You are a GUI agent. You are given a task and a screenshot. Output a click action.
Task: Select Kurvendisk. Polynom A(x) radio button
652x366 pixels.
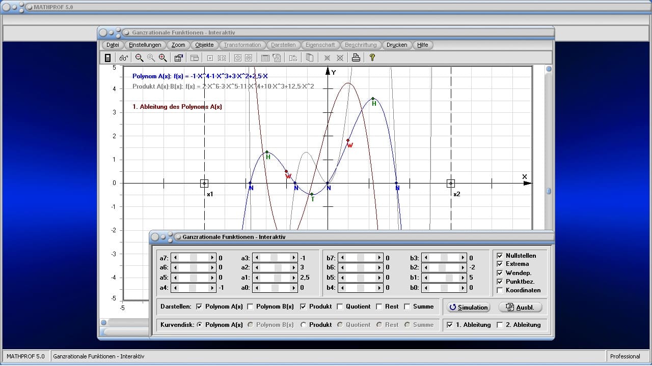[199, 325]
